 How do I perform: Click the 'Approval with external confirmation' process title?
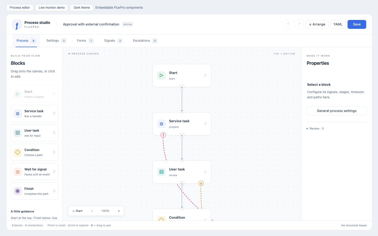click(91, 24)
